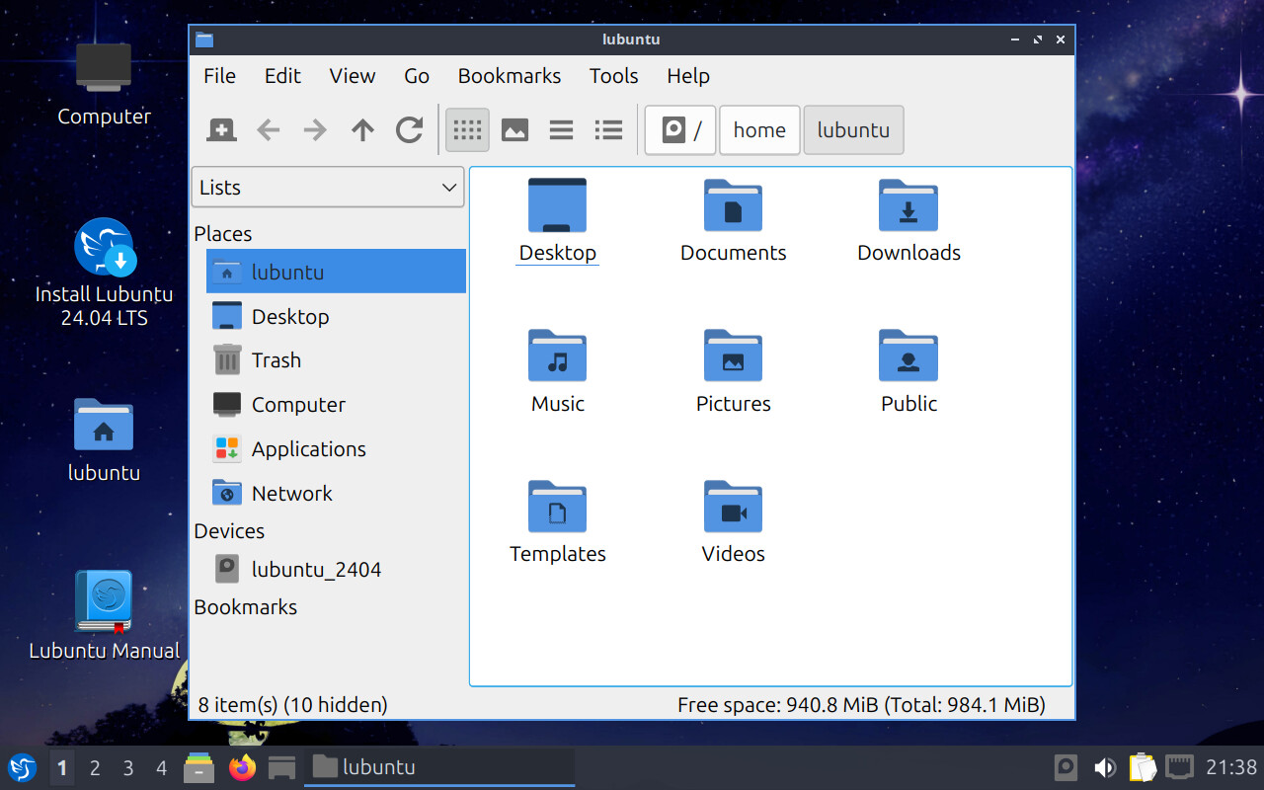Launch file manager from panel quicklaunch
Viewport: 1264px width, 790px height.
[x=199, y=767]
